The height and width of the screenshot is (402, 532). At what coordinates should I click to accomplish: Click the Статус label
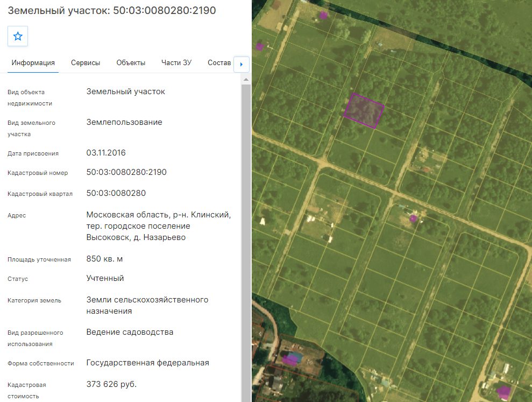click(x=18, y=279)
